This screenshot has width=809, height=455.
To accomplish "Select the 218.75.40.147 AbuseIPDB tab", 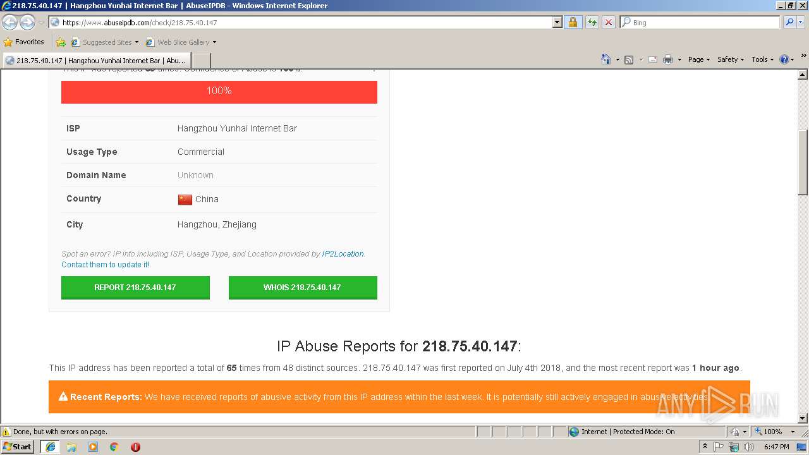I will (96, 61).
